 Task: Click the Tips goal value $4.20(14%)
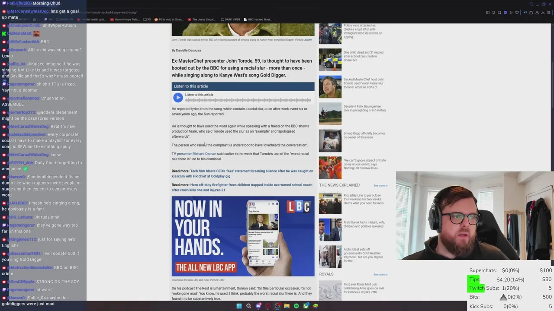(x=510, y=279)
